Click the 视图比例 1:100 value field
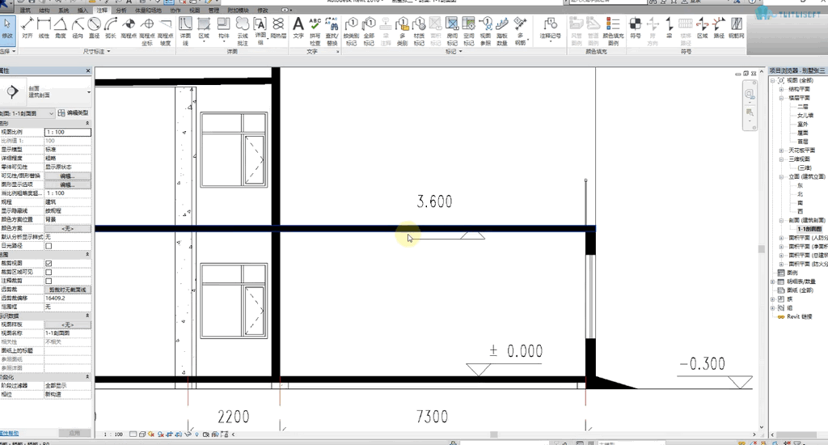Image resolution: width=828 pixels, height=445 pixels. [68, 132]
